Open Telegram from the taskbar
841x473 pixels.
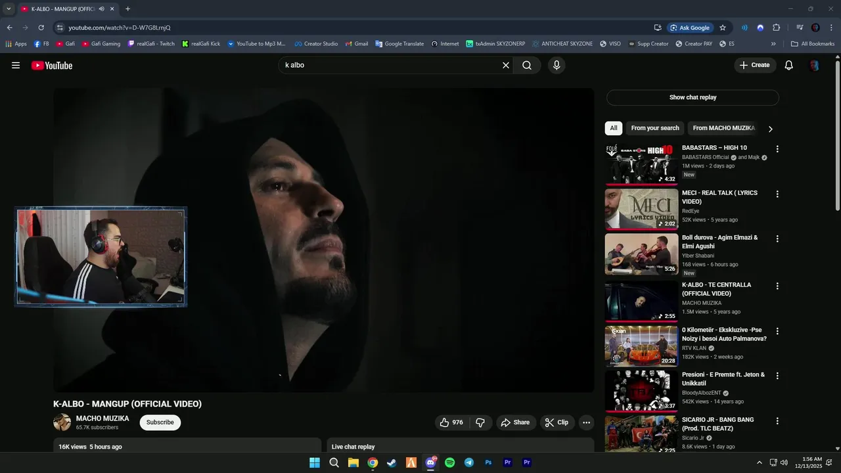[x=468, y=462]
